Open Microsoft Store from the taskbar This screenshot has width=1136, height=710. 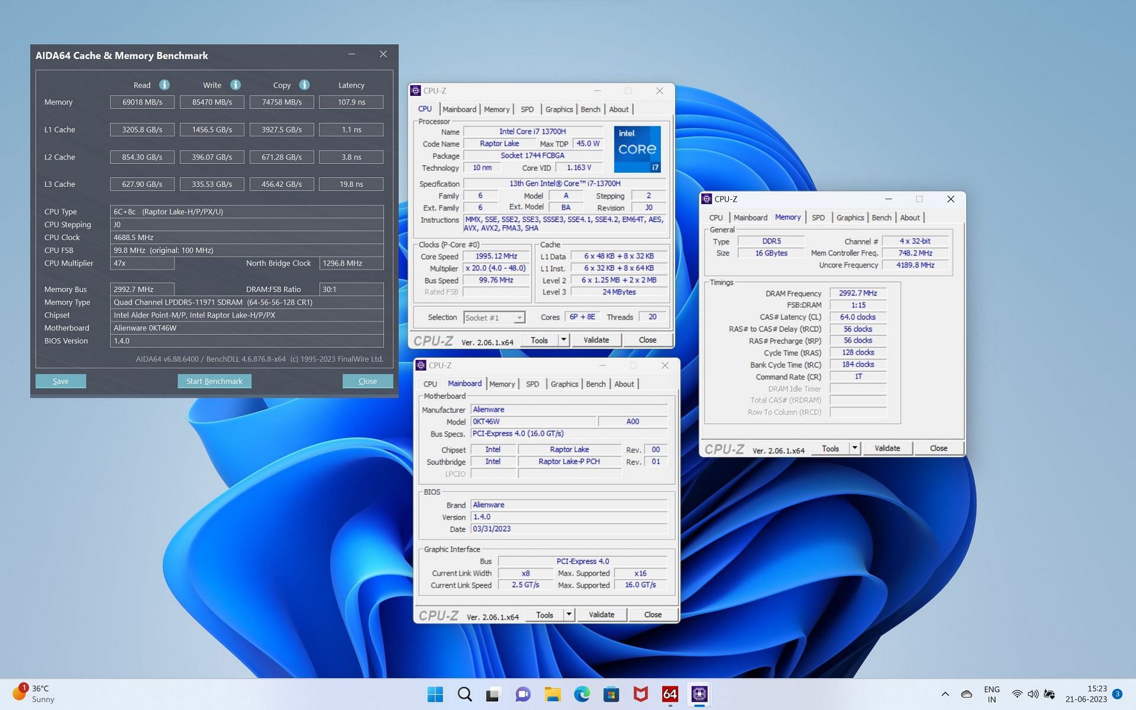(x=611, y=694)
